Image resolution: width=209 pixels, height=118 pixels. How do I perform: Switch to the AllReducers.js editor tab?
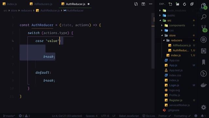41,4
